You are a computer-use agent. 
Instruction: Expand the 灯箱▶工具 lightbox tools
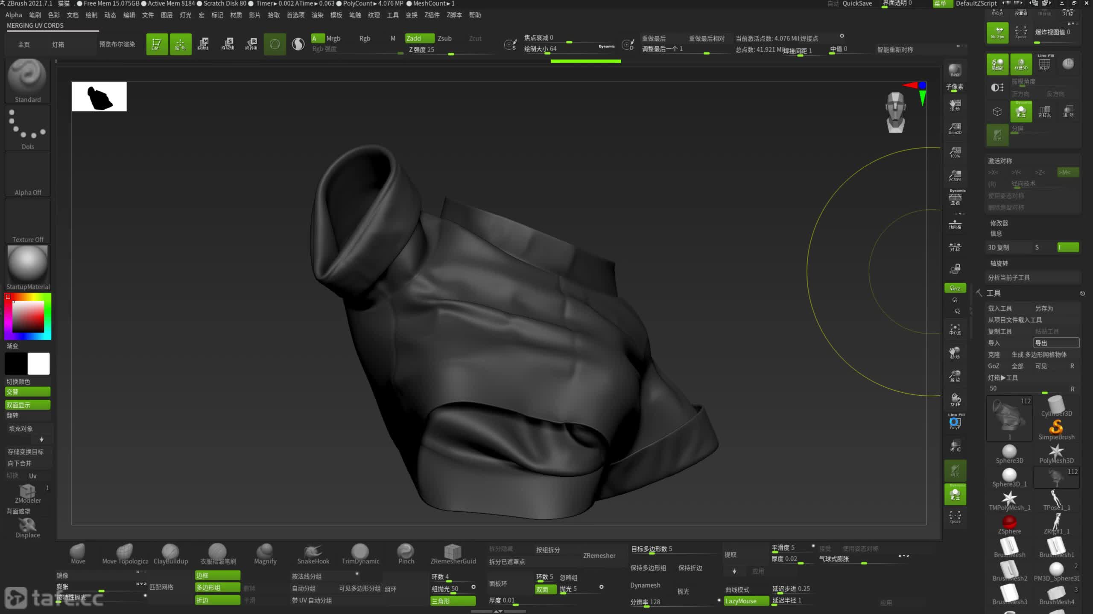pos(1002,377)
